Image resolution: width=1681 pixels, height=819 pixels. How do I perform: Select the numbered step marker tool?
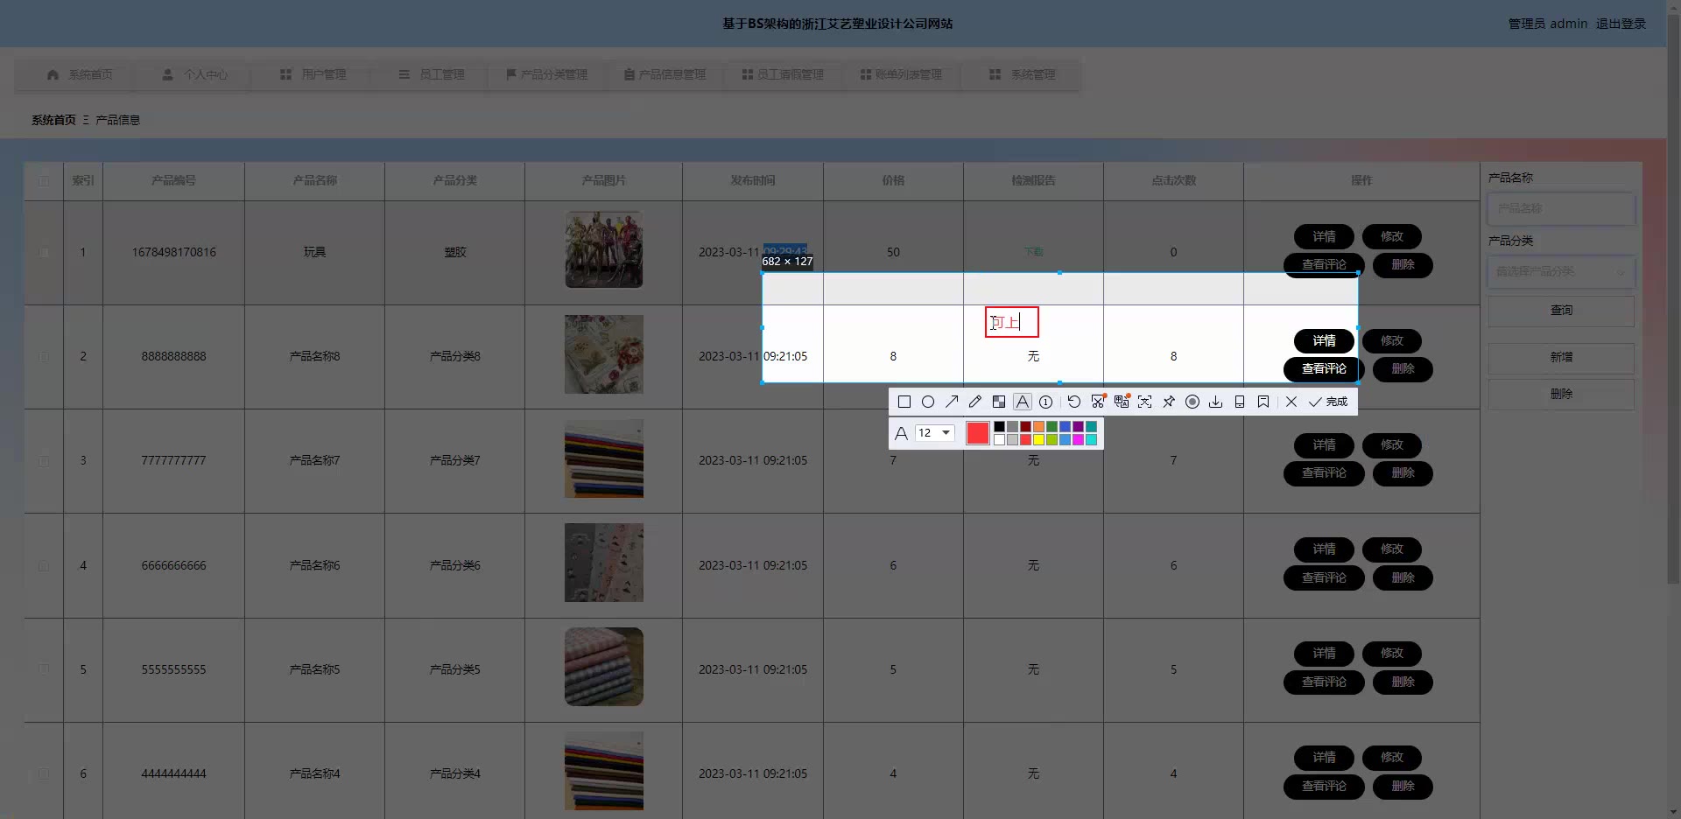pyautogui.click(x=1045, y=402)
